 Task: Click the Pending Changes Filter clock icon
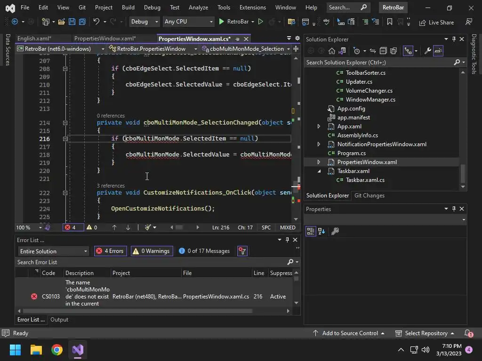(x=357, y=51)
